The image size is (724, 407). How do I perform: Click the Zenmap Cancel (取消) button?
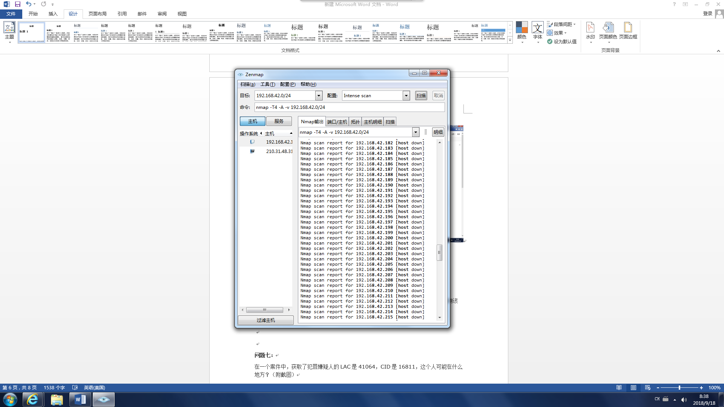pyautogui.click(x=438, y=95)
